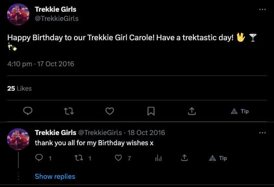Send a Tip on the main tweet
The image size is (274, 187).
tap(240, 111)
